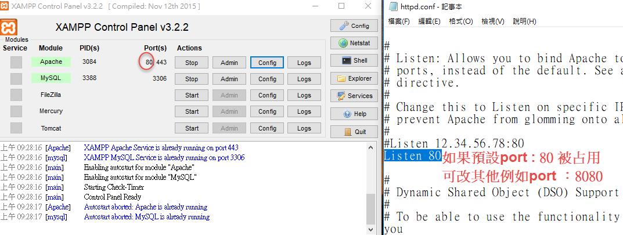This screenshot has height=235, width=623.
Task: Open the MySQL row Config dropdown
Action: [x=267, y=79]
